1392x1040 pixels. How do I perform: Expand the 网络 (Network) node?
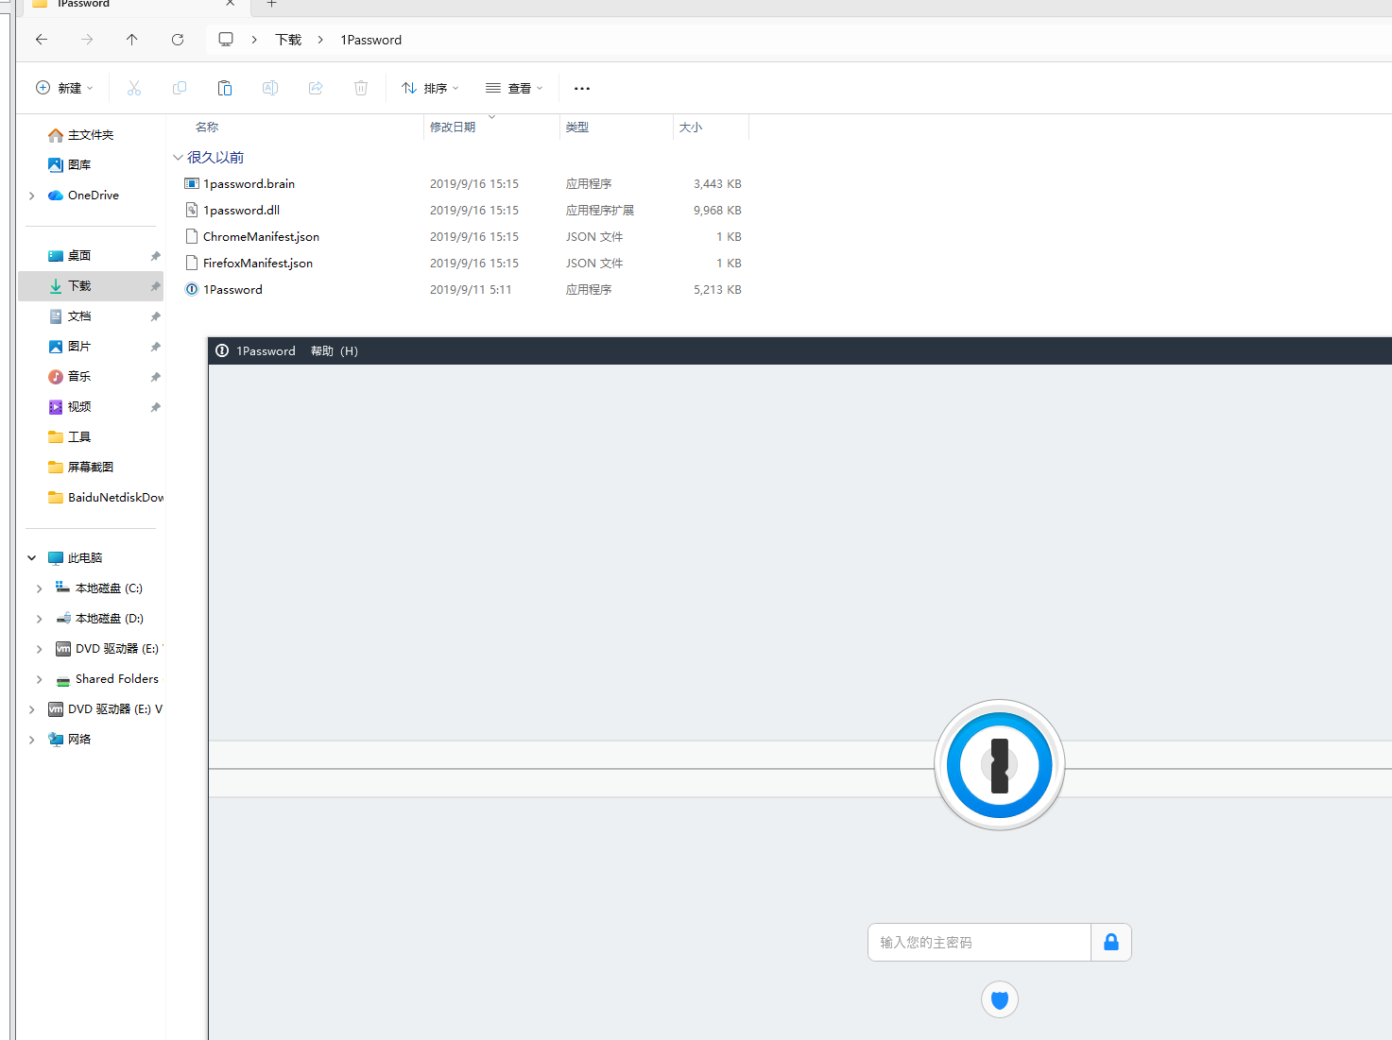31,740
